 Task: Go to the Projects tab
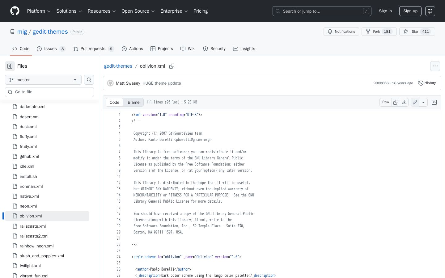tap(162, 49)
